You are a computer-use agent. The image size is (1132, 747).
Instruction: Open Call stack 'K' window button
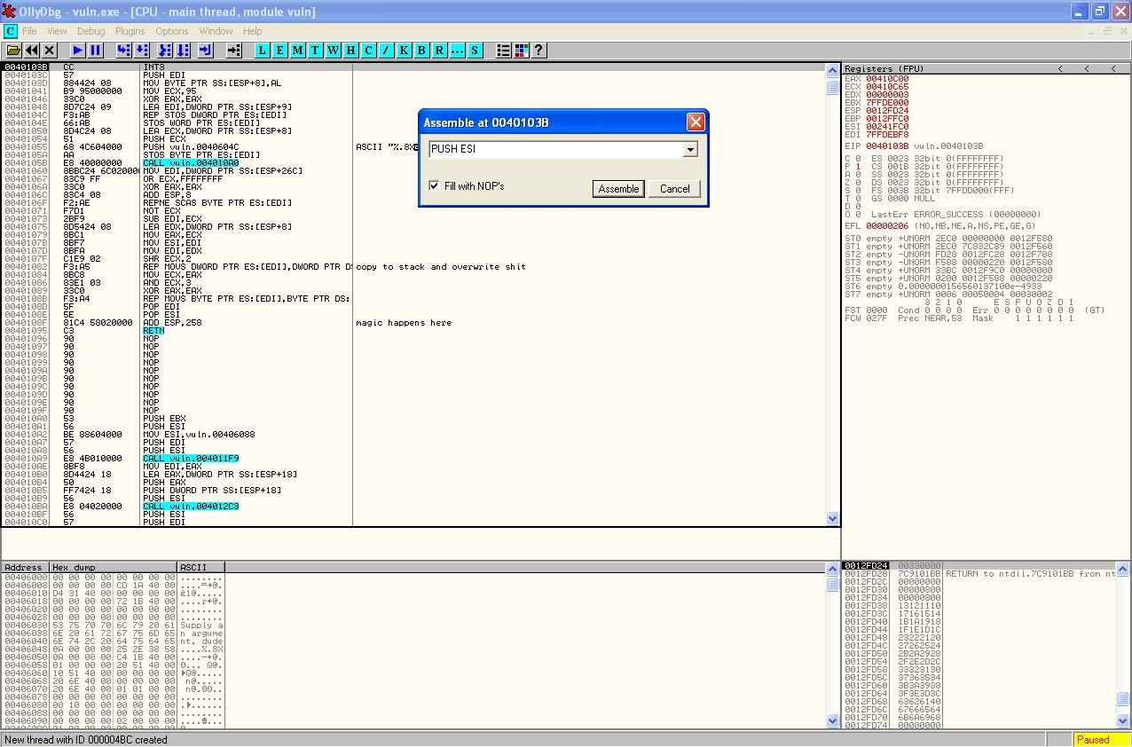coord(404,51)
